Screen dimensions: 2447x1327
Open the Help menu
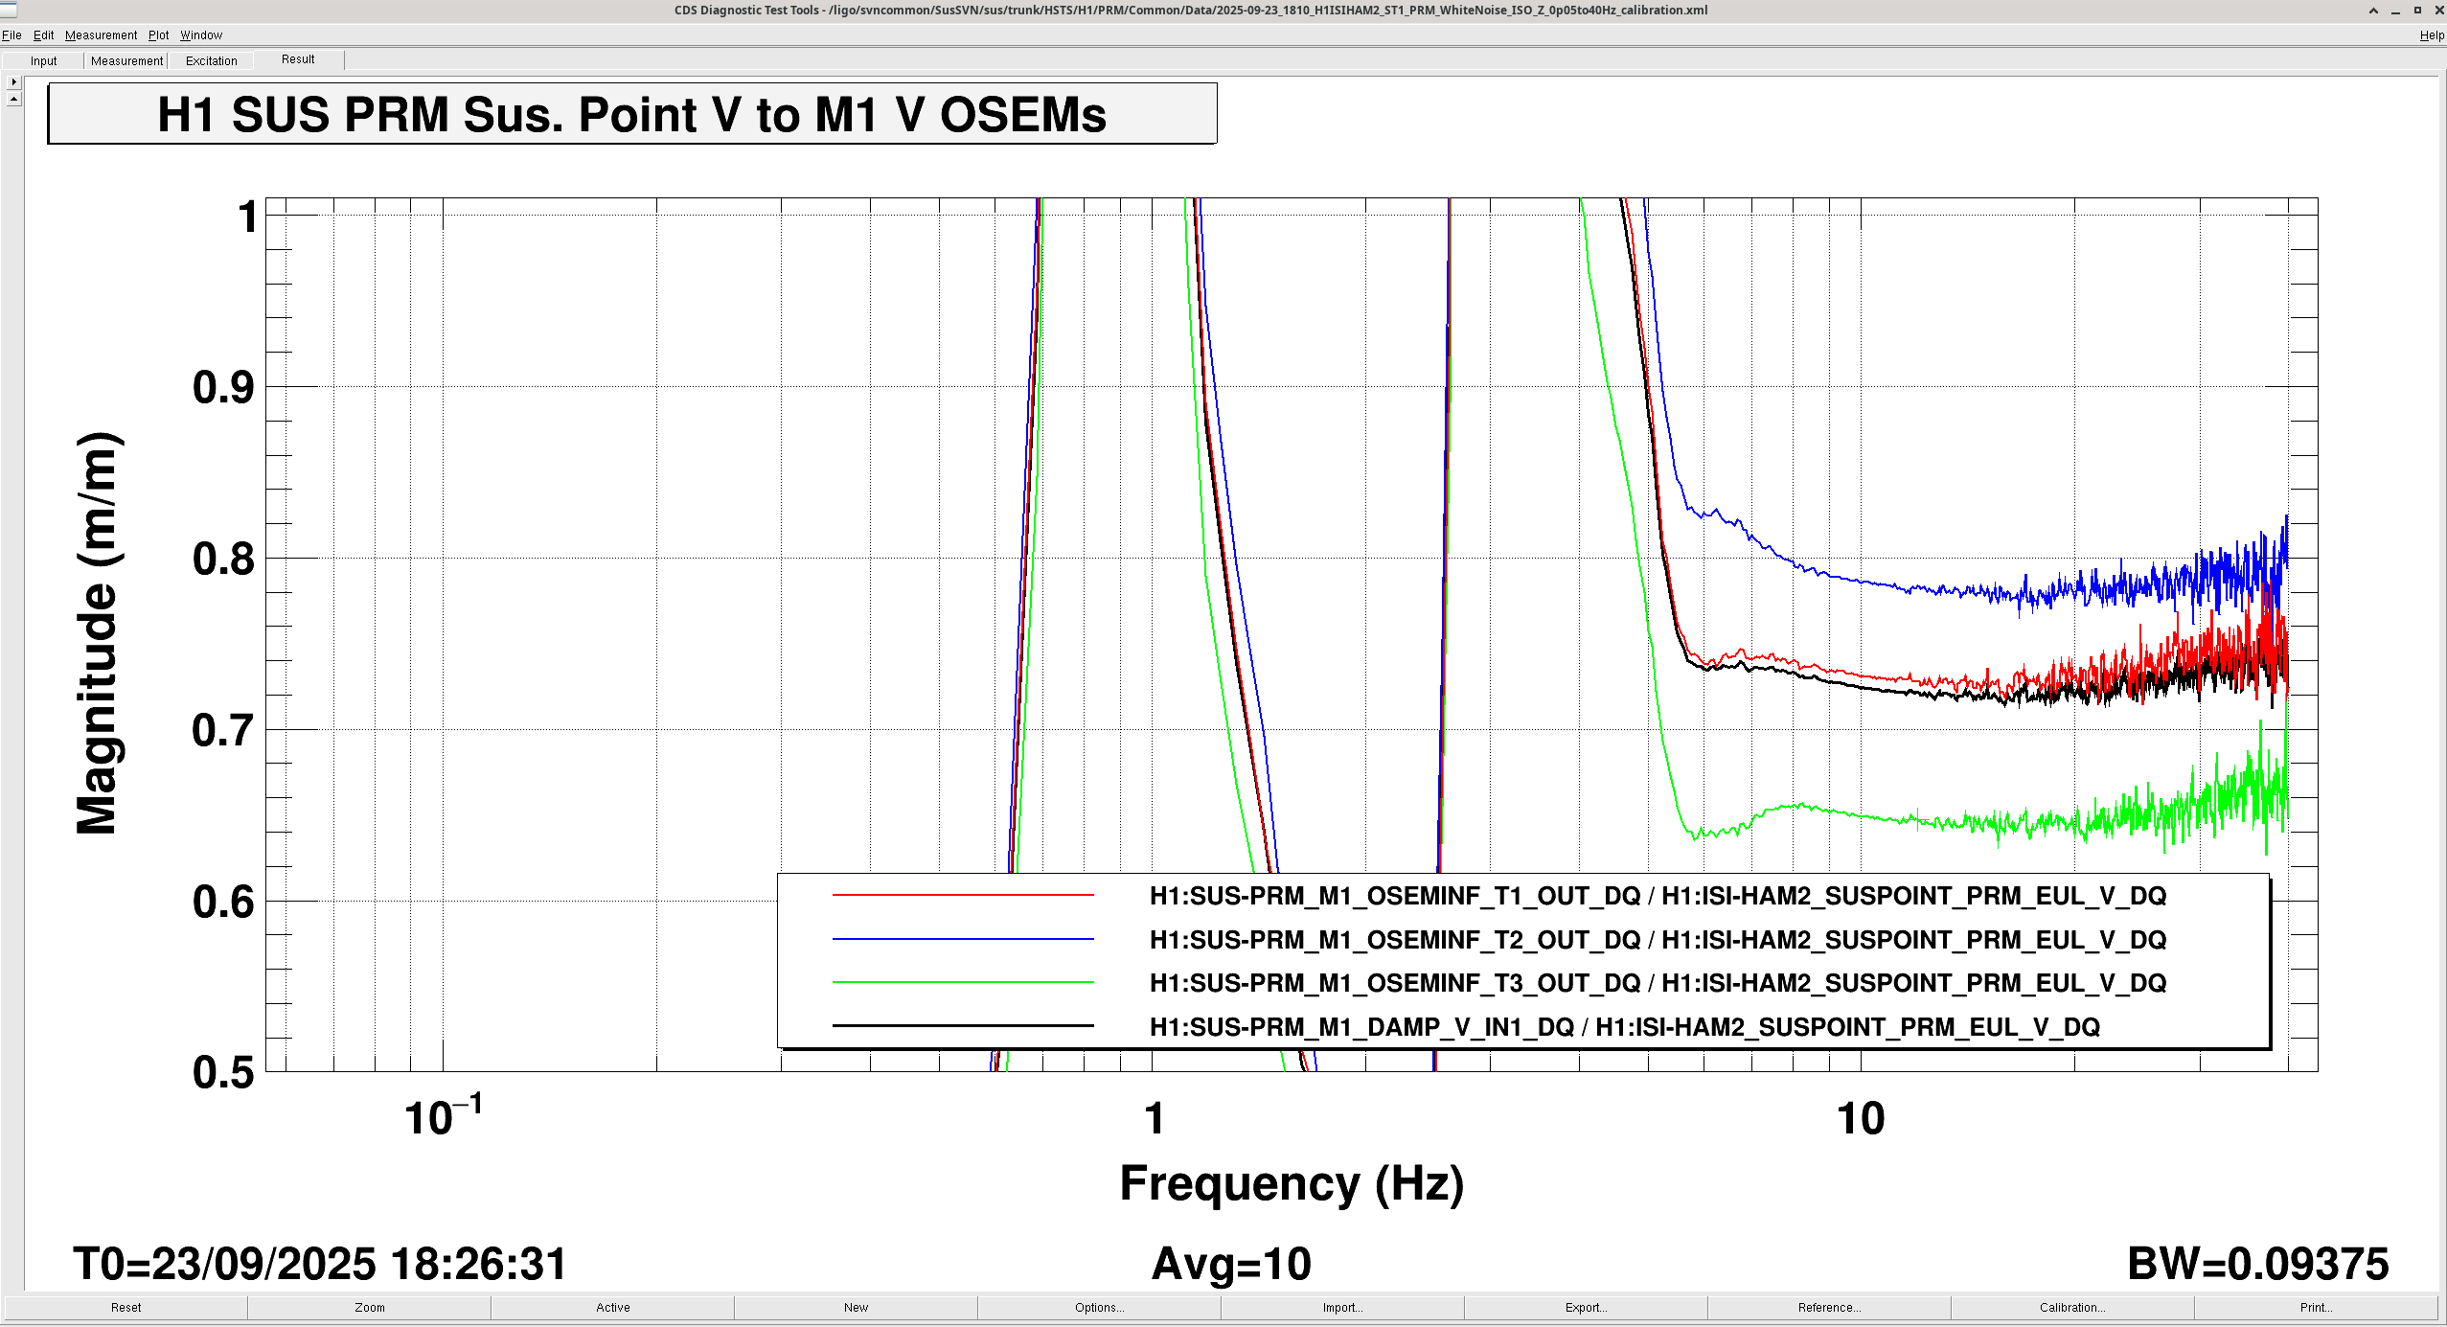coord(2431,35)
